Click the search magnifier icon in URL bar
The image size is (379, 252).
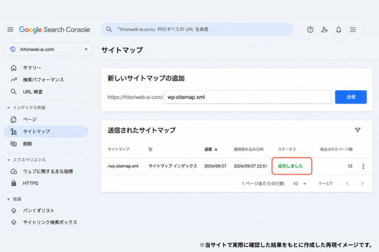pos(109,30)
